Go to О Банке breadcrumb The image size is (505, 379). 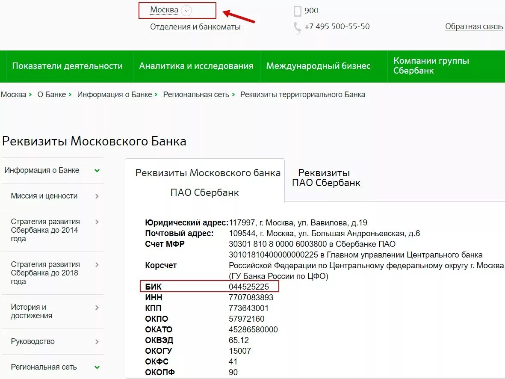click(52, 95)
